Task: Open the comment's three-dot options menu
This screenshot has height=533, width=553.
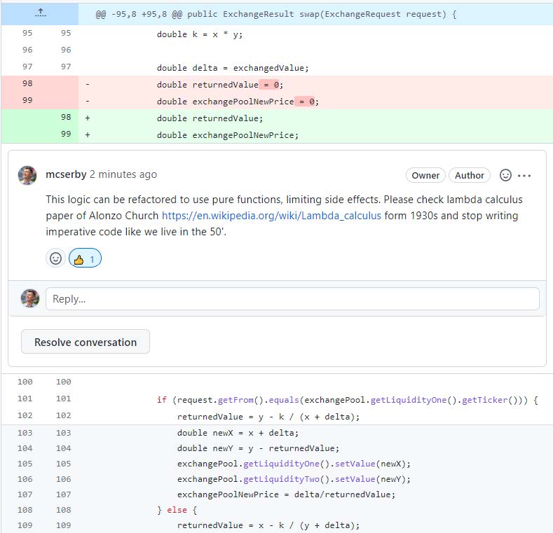Action: point(525,176)
